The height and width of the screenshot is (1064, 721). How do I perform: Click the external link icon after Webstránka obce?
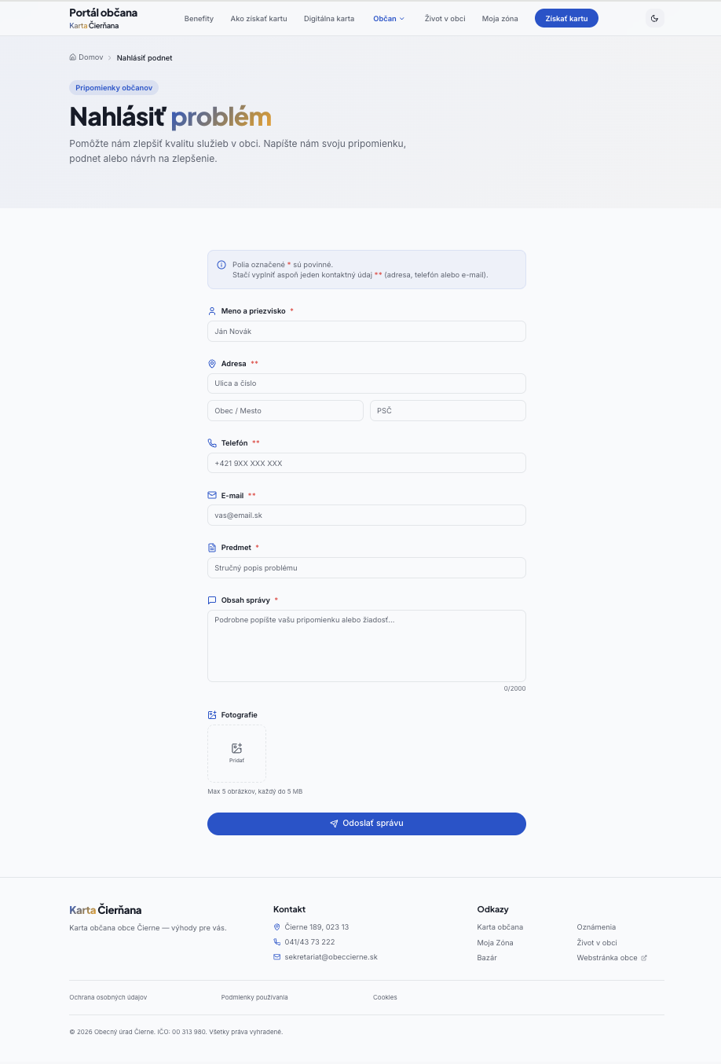644,958
